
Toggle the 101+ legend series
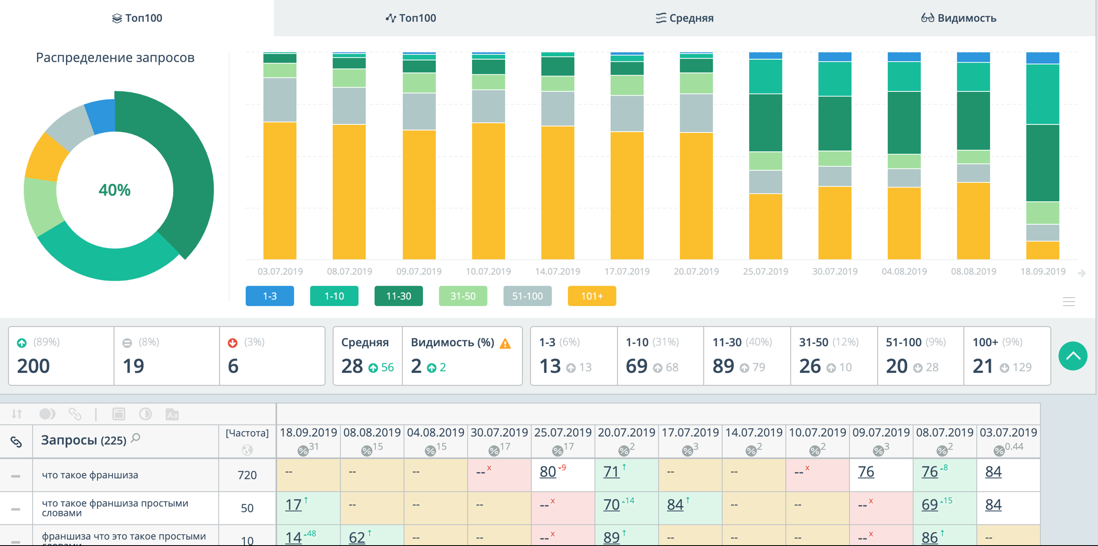(591, 296)
